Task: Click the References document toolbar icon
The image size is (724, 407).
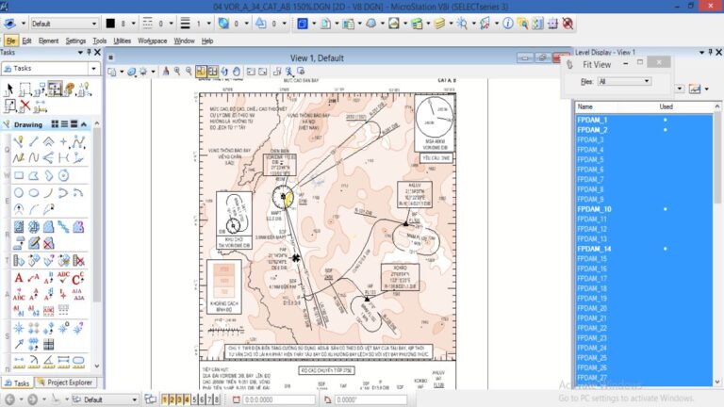Action: click(348, 23)
